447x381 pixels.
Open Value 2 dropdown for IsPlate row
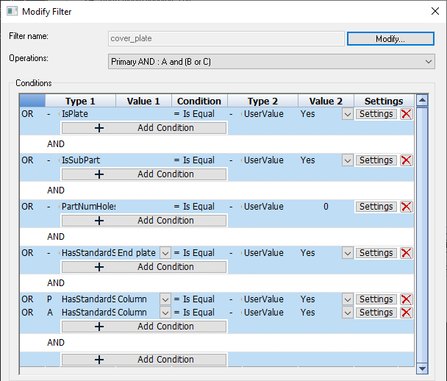pyautogui.click(x=347, y=114)
